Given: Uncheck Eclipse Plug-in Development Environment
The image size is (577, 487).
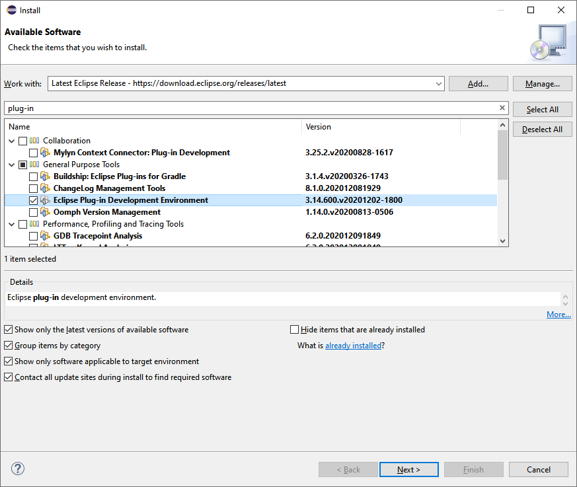Looking at the screenshot, I should [x=33, y=200].
